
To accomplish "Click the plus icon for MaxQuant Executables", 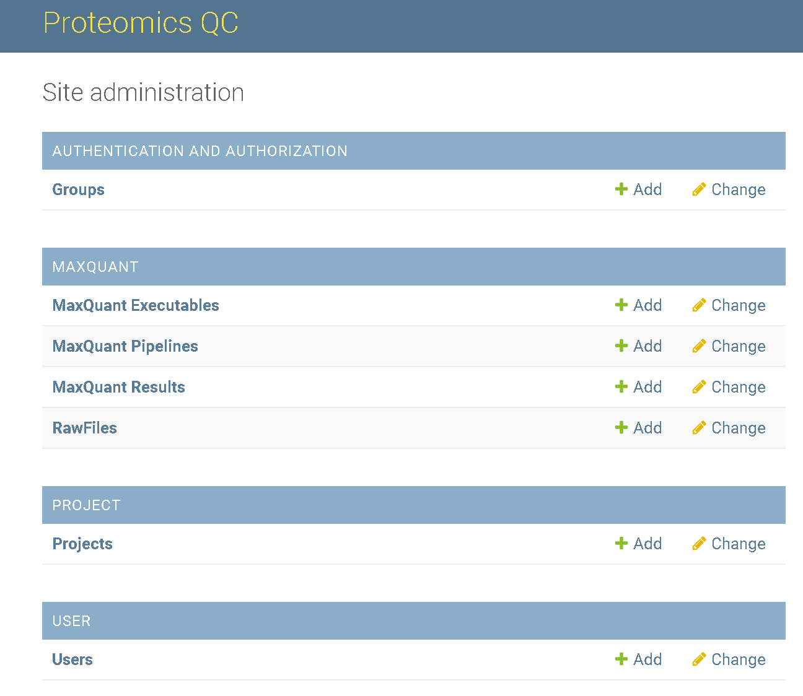I will 621,305.
